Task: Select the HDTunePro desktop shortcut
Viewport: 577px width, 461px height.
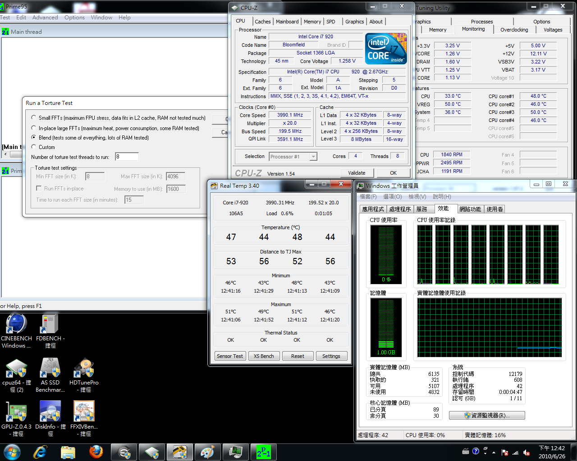Action: point(84,375)
